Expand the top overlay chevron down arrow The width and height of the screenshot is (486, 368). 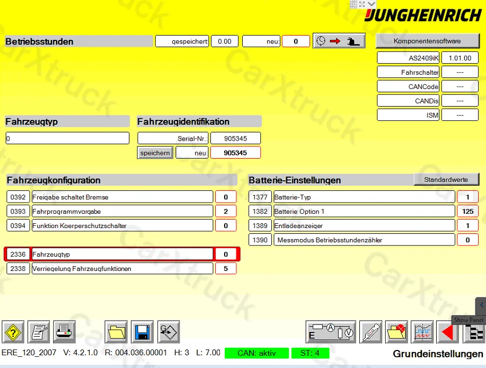tap(372, 4)
